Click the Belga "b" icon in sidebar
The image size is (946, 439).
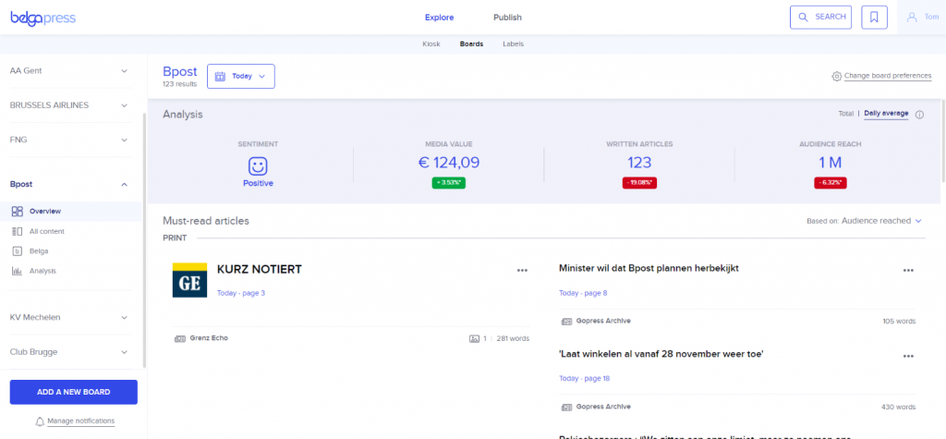(x=17, y=251)
